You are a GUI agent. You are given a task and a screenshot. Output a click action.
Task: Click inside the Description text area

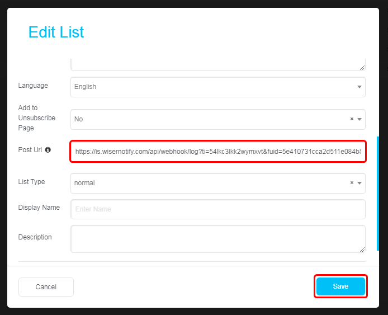pos(217,239)
